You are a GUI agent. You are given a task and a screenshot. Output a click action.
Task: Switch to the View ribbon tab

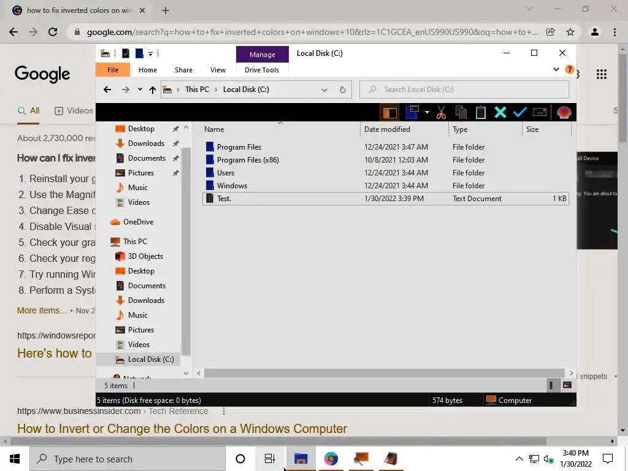click(218, 70)
